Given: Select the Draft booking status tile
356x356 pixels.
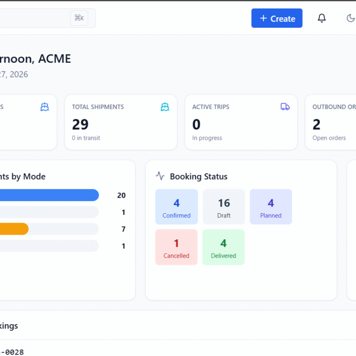Looking at the screenshot, I should (224, 207).
